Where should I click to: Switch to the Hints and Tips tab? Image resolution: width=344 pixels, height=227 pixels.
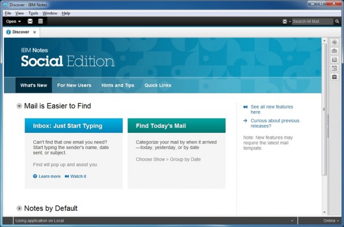tap(118, 85)
